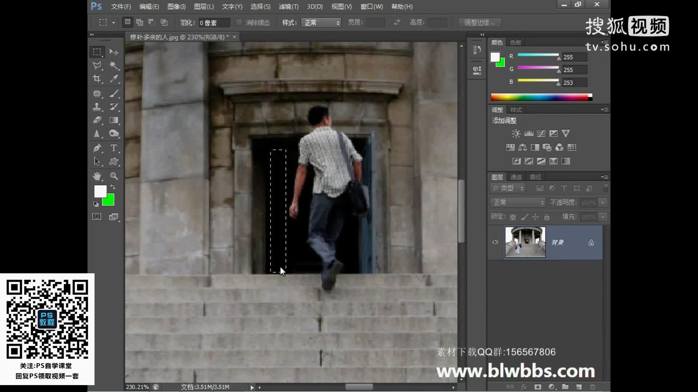The height and width of the screenshot is (392, 698).
Task: Select the Magic Wand tool
Action: tap(114, 65)
